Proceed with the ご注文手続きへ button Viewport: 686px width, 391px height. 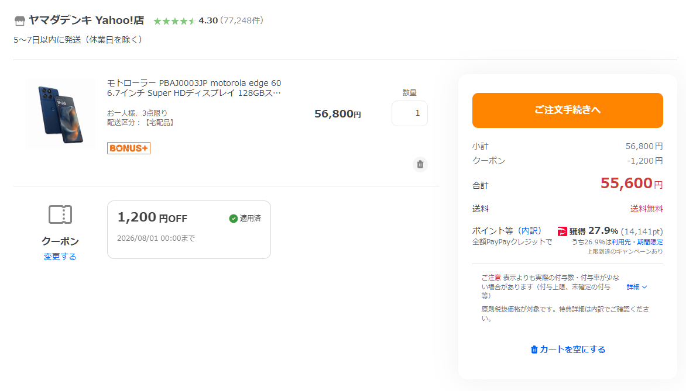pyautogui.click(x=567, y=110)
